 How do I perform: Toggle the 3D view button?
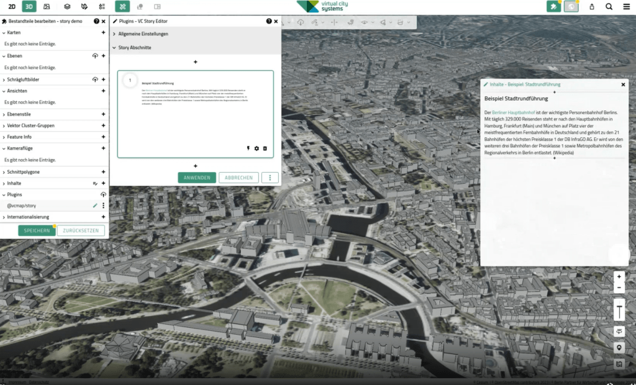click(x=29, y=6)
